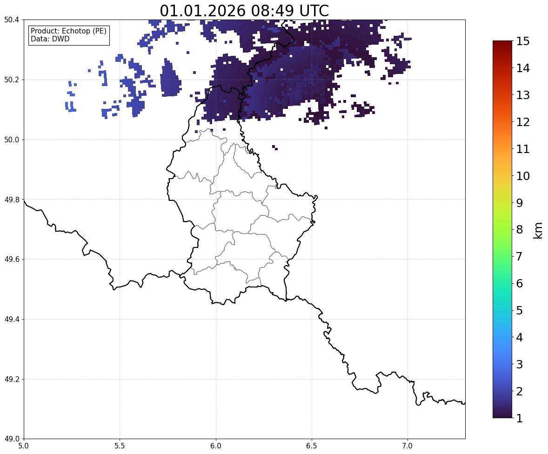Image resolution: width=548 pixels, height=454 pixels.
Task: Click the colorbar label '1'
Action: pyautogui.click(x=520, y=418)
